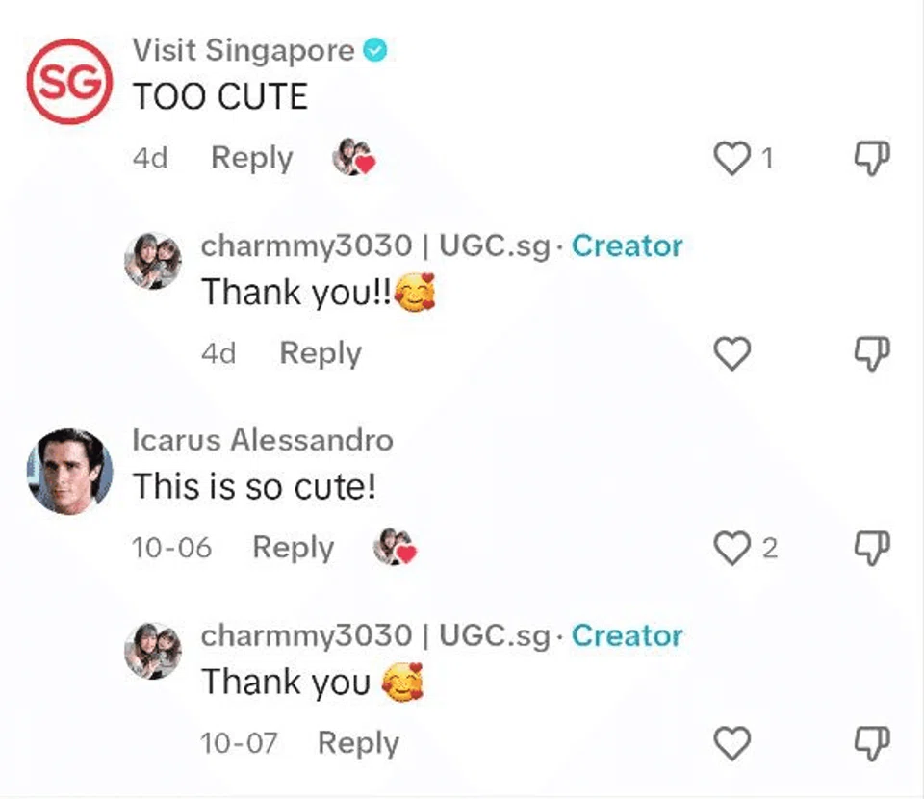Like Visit Singapore's TOO CUTE comment

point(731,159)
